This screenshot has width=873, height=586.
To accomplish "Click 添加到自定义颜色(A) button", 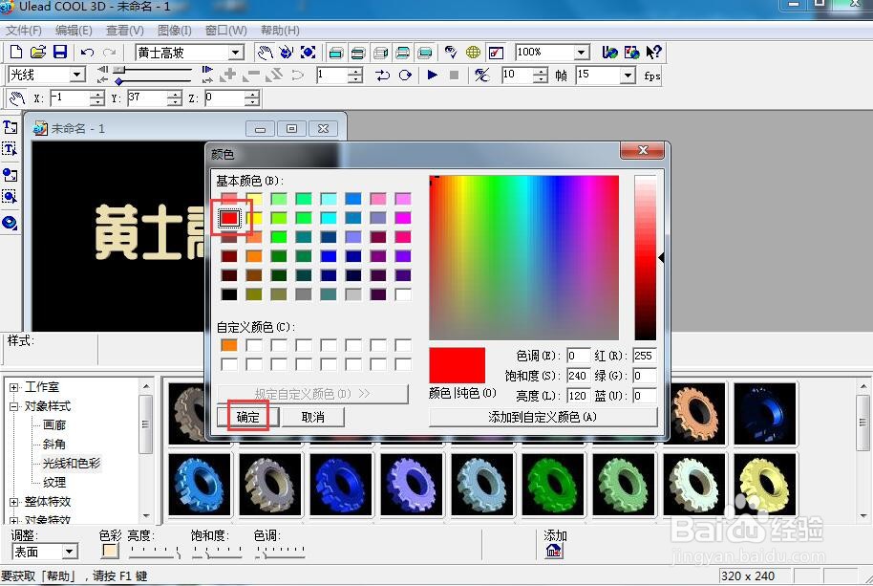I will click(x=543, y=417).
